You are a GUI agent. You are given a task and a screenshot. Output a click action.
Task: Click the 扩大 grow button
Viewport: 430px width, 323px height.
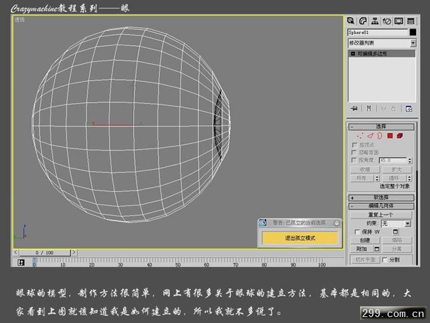397,170
